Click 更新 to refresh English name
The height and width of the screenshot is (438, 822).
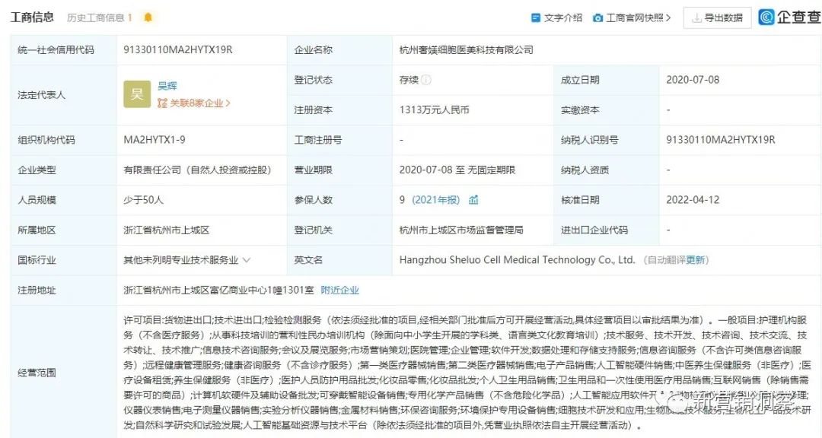pos(696,260)
